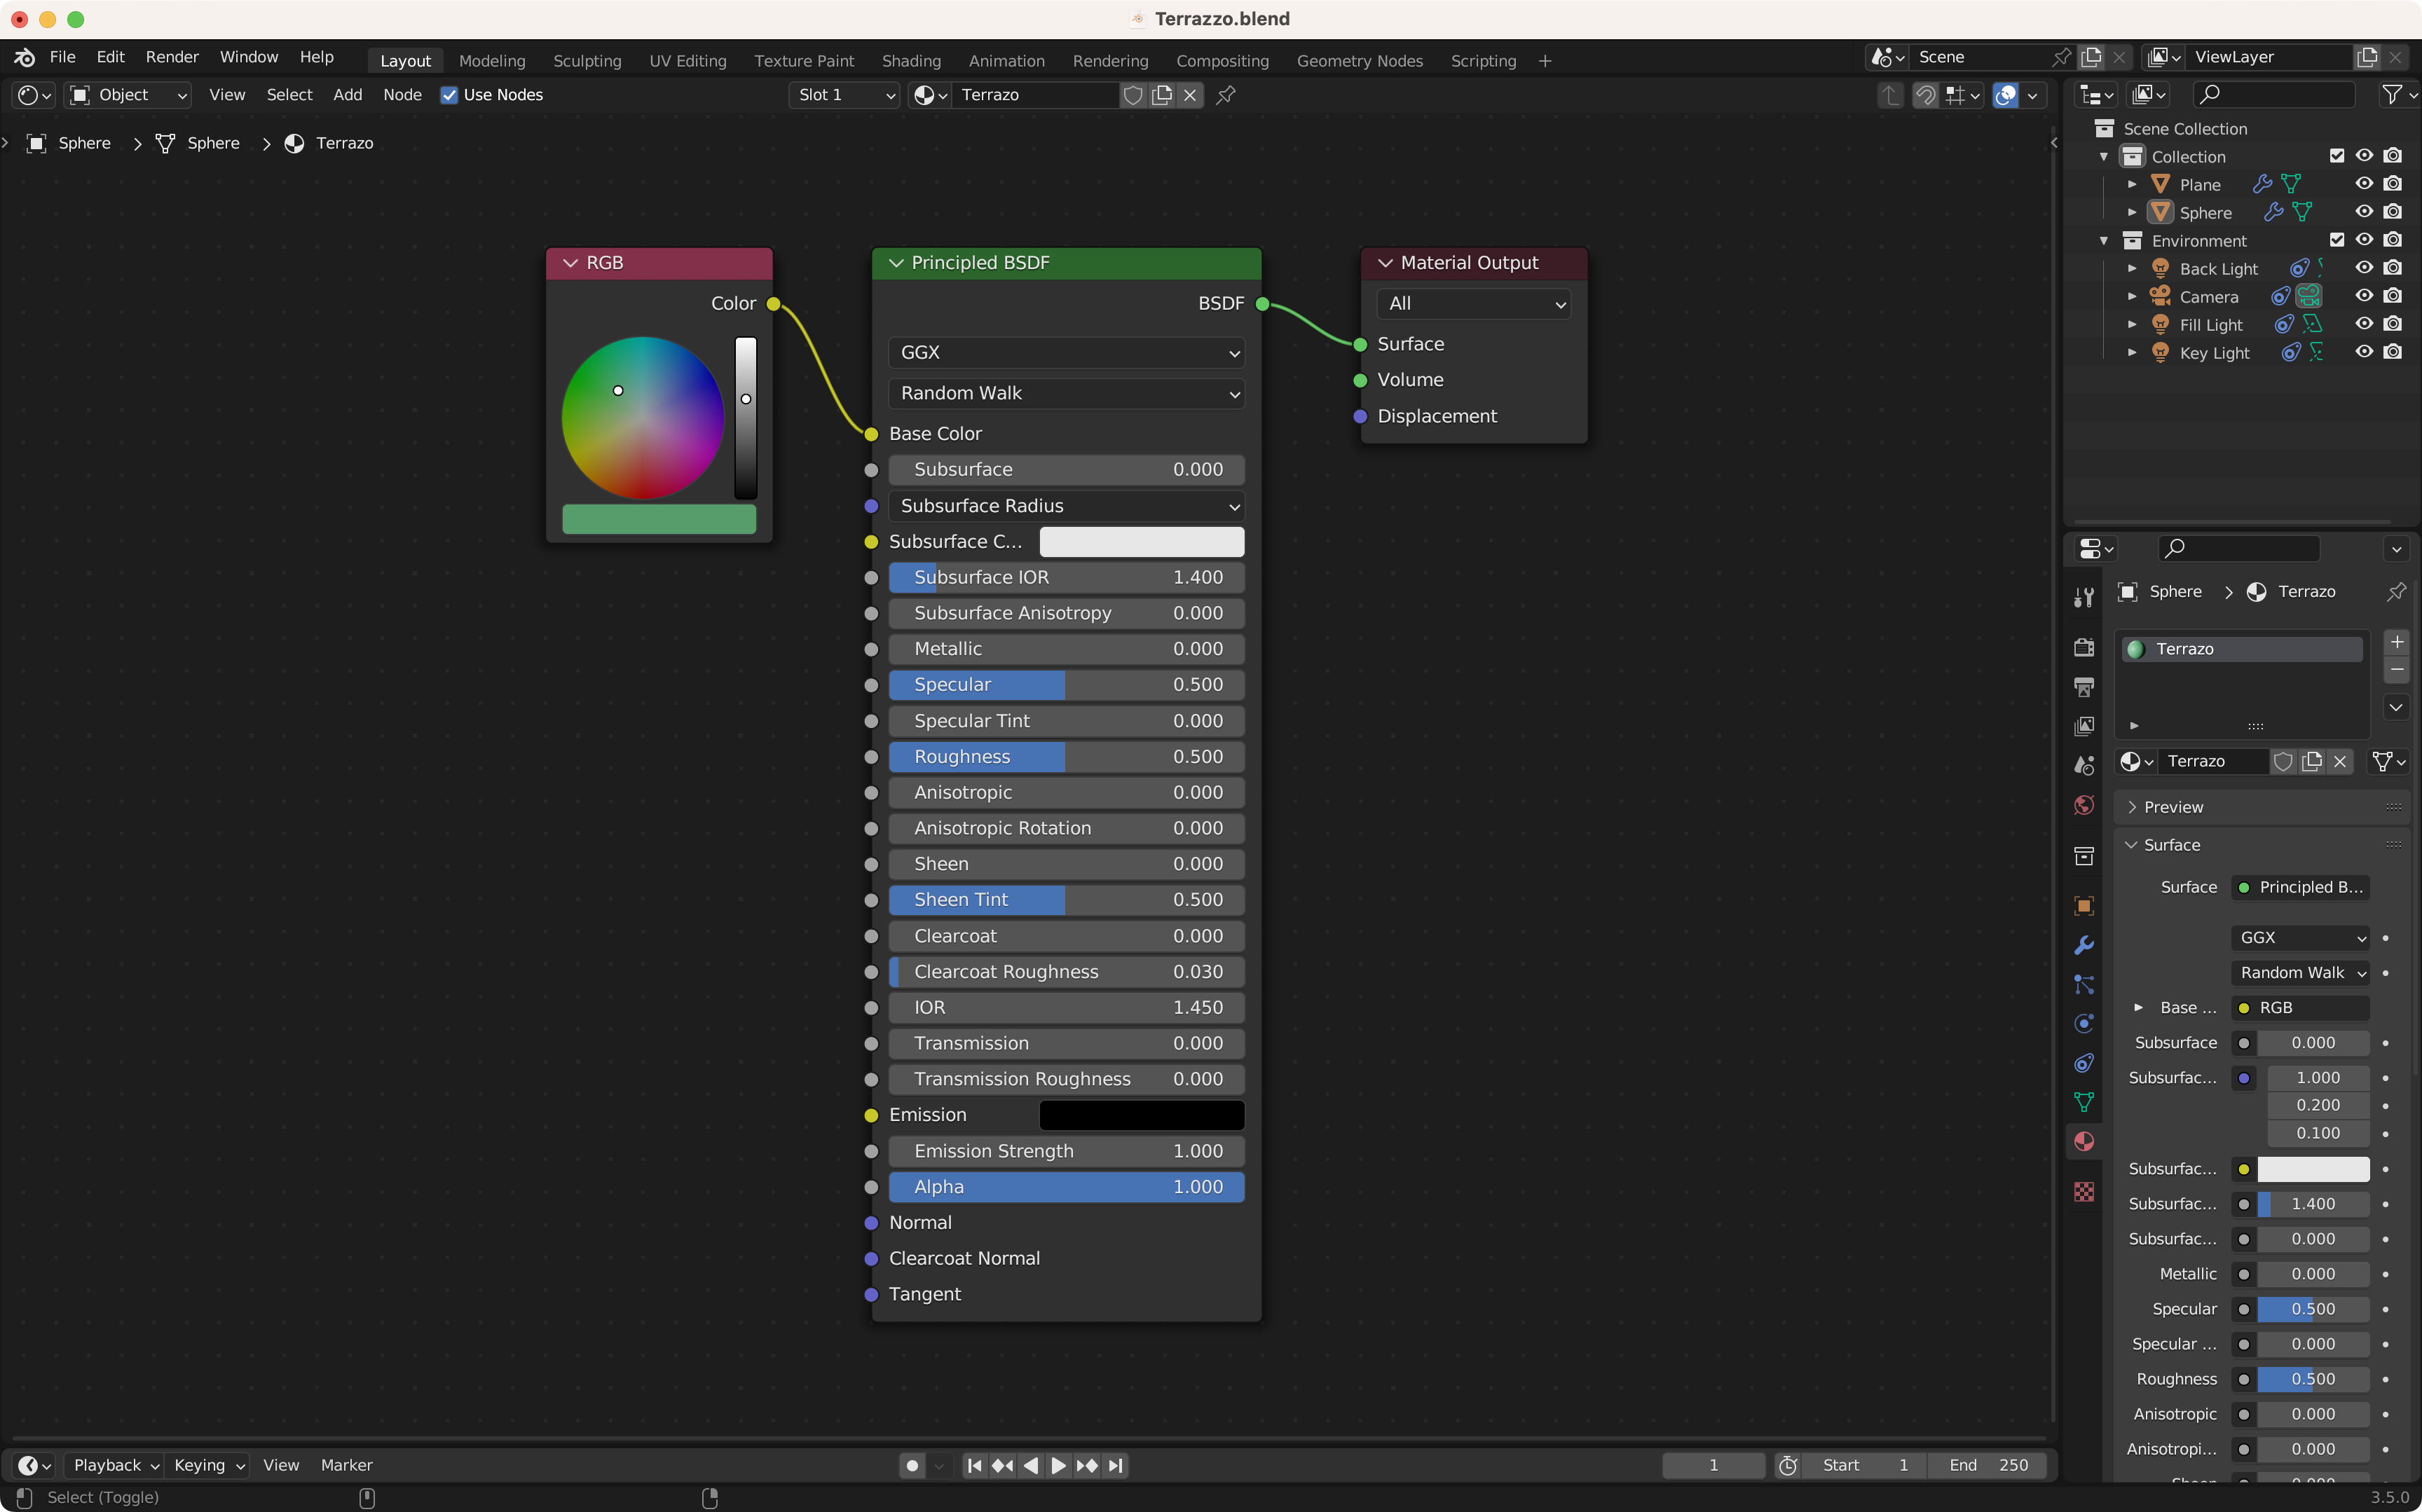Viewport: 2422px width, 1512px height.
Task: Disable Key Light in renders
Action: pos(2392,352)
